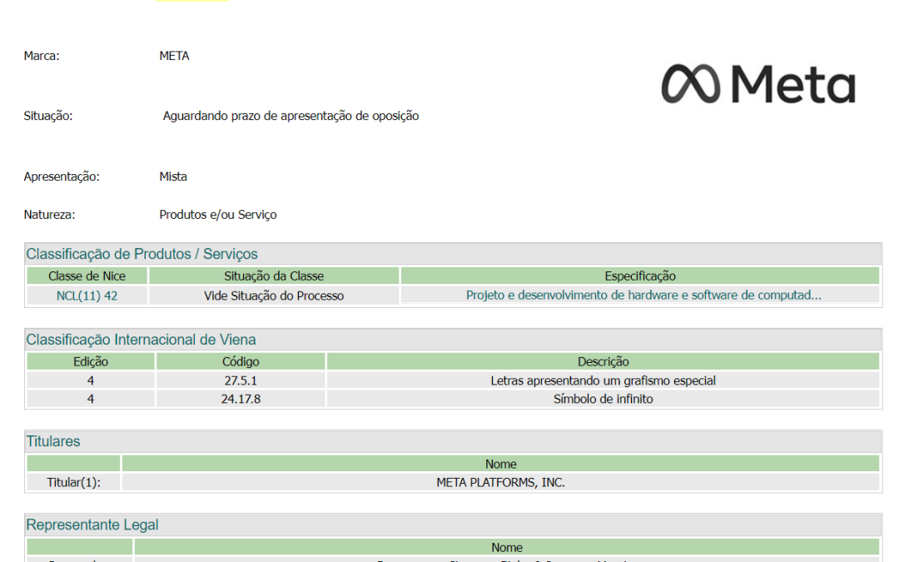
Task: Select the 'Situação:' field label
Action: (x=48, y=116)
